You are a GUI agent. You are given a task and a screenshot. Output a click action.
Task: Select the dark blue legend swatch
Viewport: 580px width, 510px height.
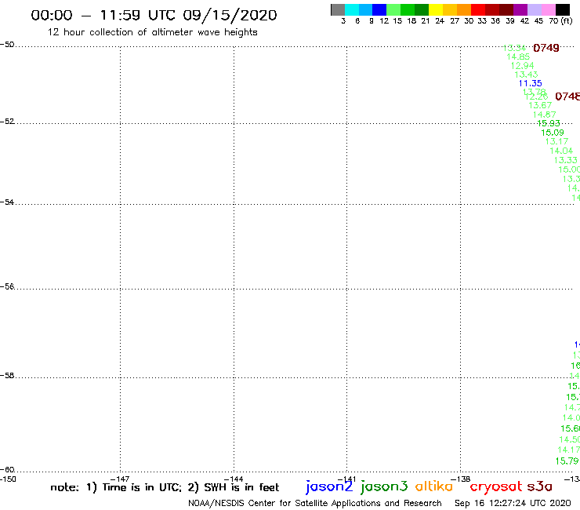pyautogui.click(x=379, y=9)
